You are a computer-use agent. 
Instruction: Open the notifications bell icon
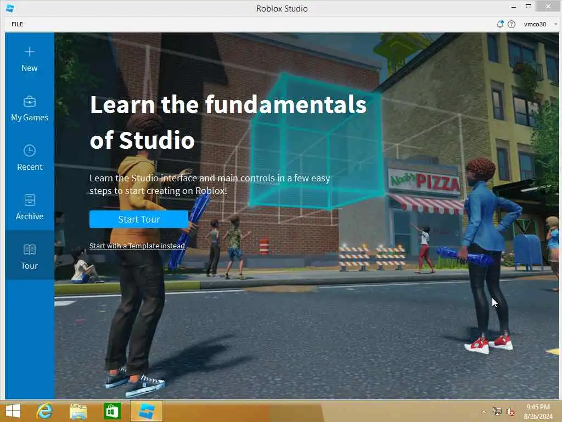499,24
